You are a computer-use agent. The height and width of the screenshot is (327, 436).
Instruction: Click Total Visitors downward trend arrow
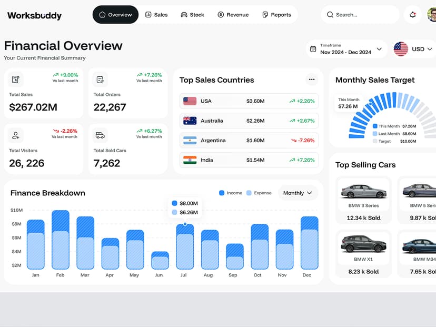pyautogui.click(x=56, y=131)
